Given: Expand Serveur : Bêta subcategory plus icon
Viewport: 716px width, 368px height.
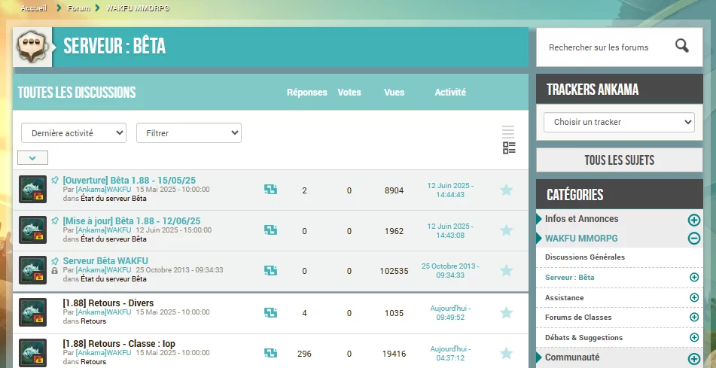Looking at the screenshot, I should 694,277.
